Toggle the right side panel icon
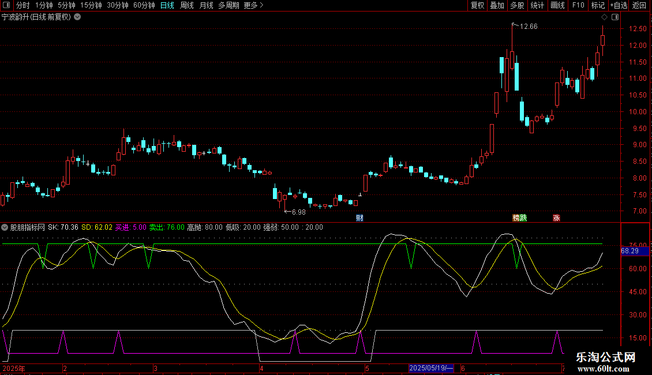The width and height of the screenshot is (652, 375). point(615,17)
